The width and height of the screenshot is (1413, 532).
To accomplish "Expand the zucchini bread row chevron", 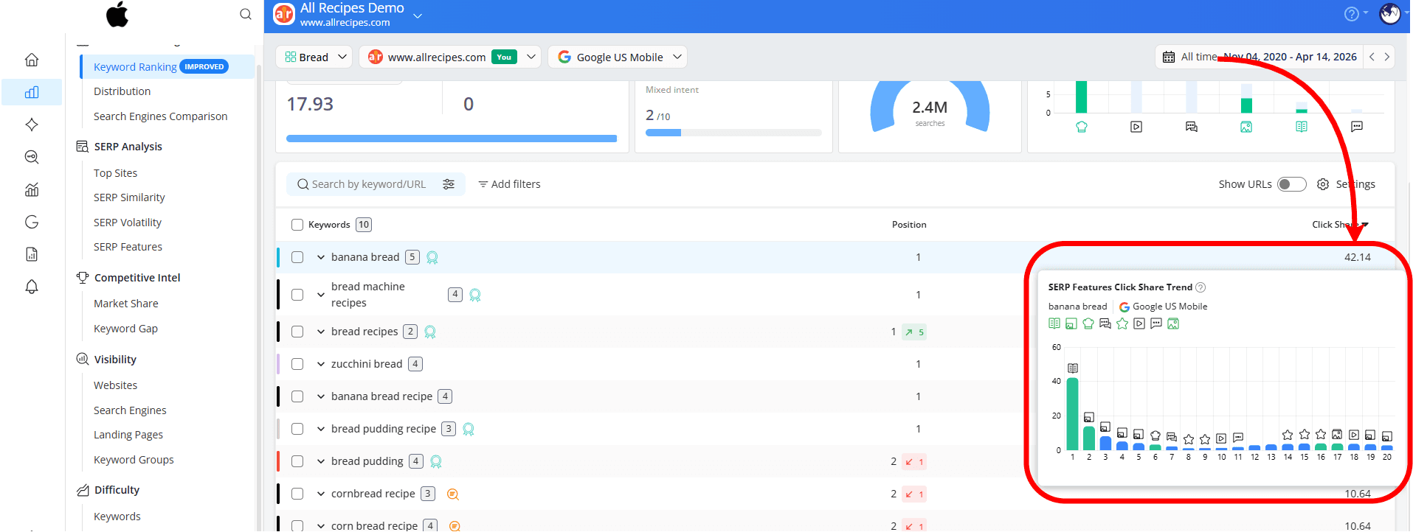I will pos(321,364).
